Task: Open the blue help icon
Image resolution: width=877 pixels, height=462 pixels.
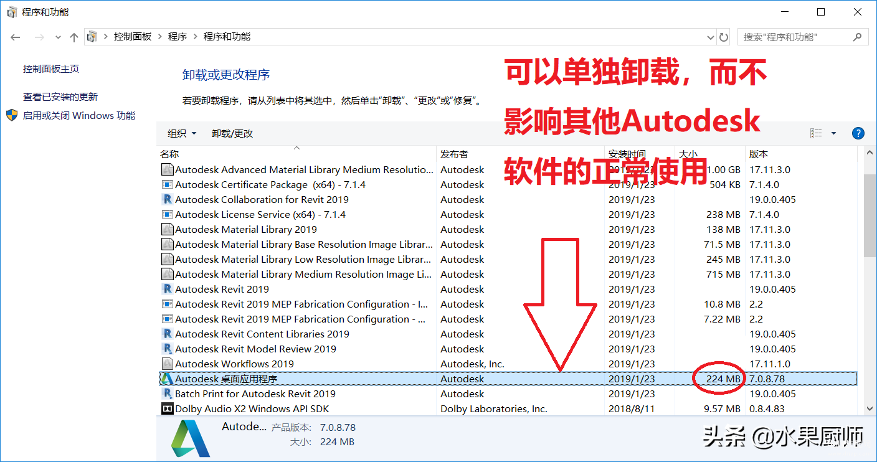Action: (x=858, y=133)
